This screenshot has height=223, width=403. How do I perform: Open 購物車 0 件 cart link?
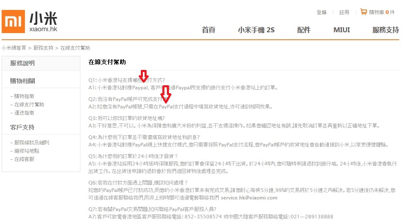point(381,12)
